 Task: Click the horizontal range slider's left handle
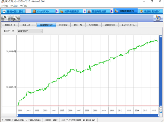(x=17, y=115)
